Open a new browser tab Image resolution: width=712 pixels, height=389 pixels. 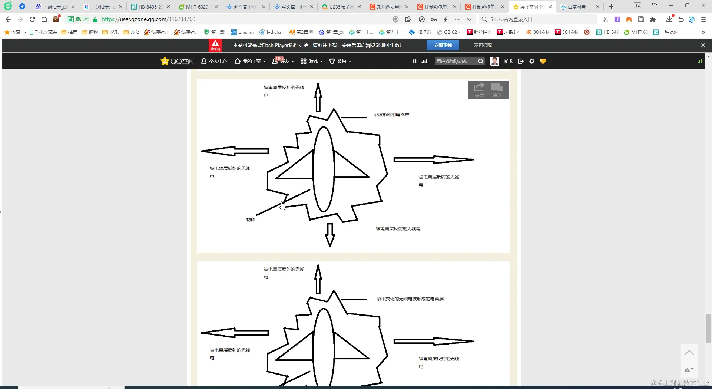coord(611,6)
